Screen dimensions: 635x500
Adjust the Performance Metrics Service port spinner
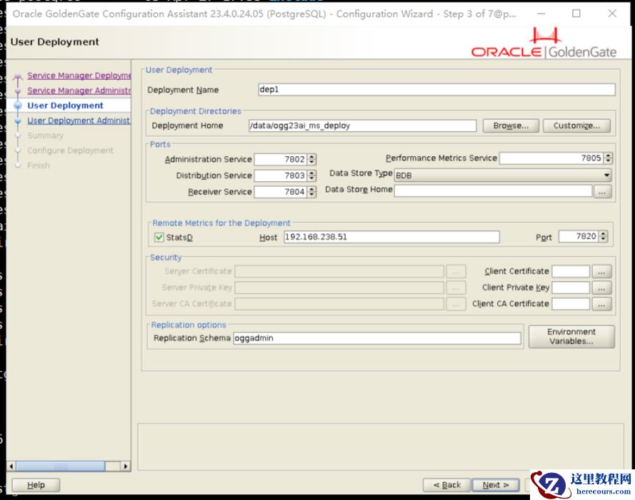pos(608,158)
